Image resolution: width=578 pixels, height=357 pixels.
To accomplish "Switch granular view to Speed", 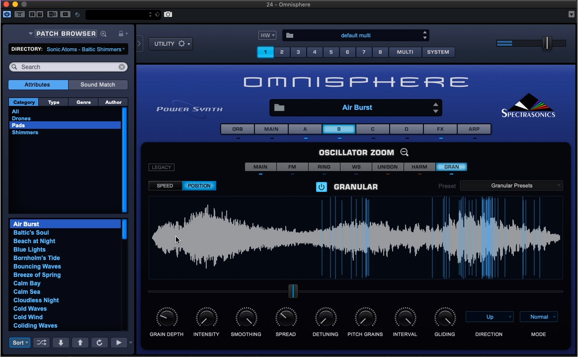I will tap(165, 186).
